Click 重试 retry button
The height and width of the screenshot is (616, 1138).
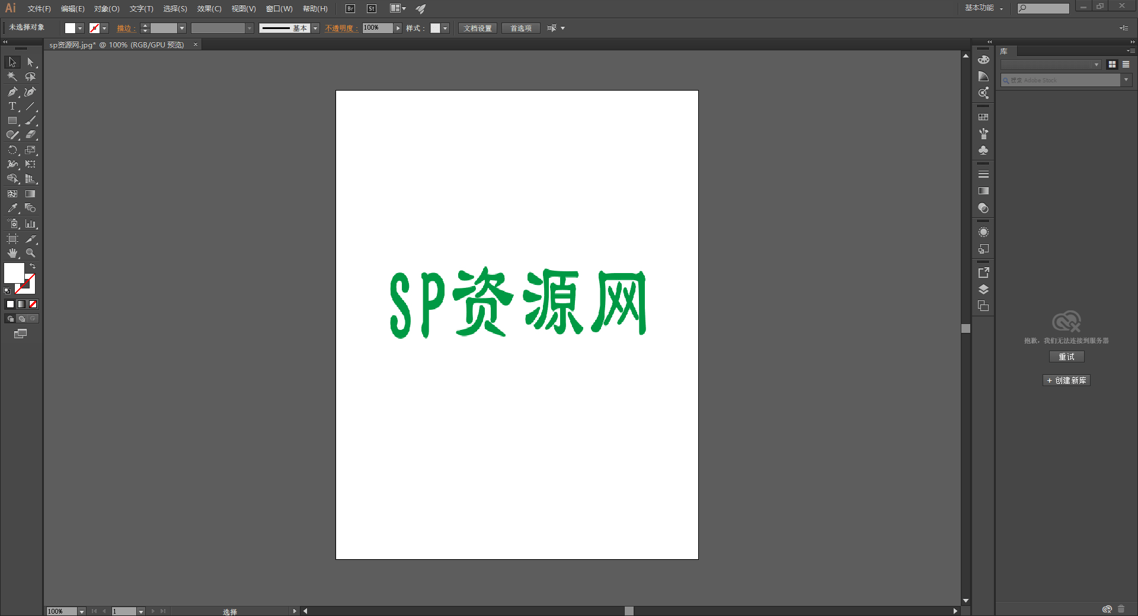(x=1066, y=357)
